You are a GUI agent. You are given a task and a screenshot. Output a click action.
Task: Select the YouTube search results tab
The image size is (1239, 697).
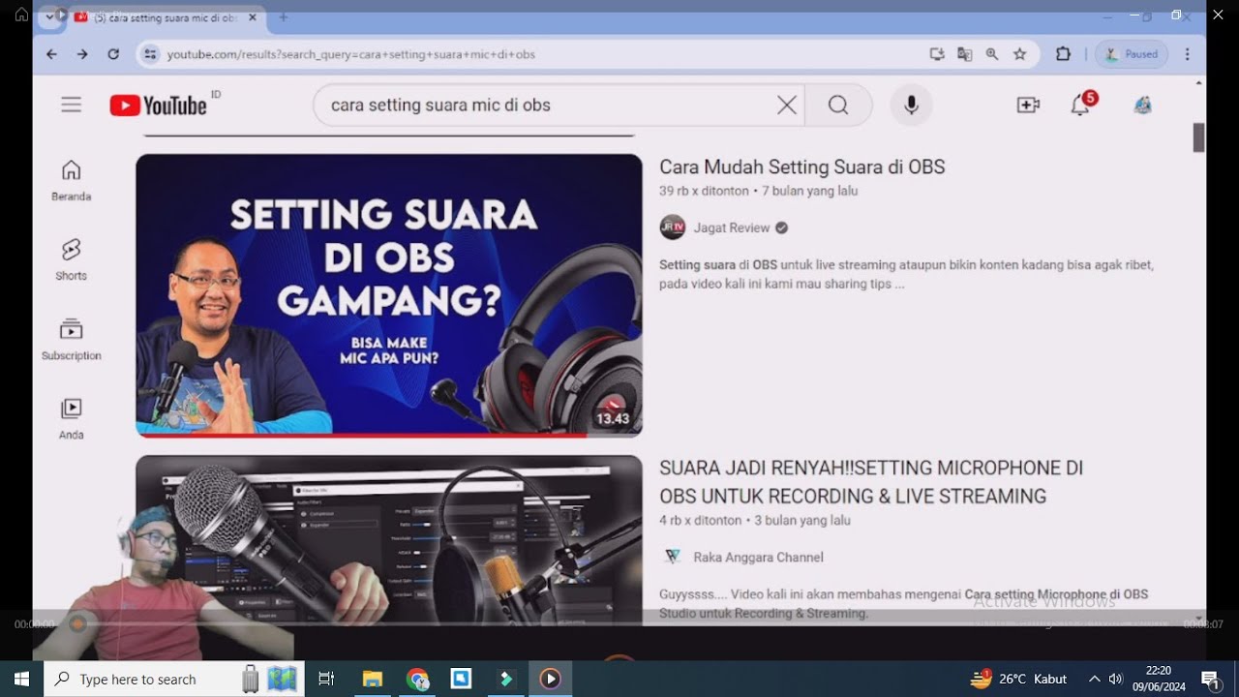point(166,17)
